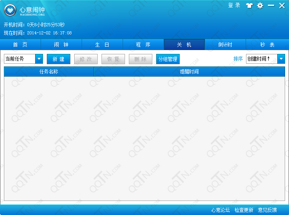Click the heart clock app logo
This screenshot has width=289, height=215.
(x=10, y=10)
